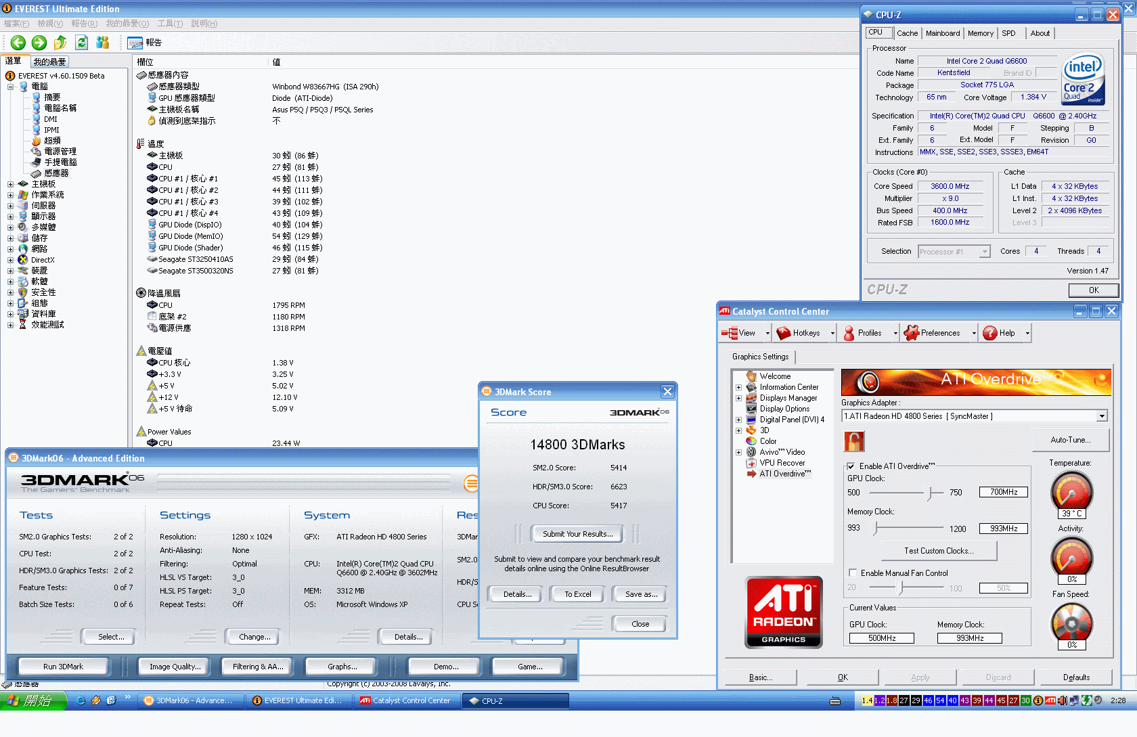Click the green Forward arrow in EVEREST toolbar

[x=39, y=43]
